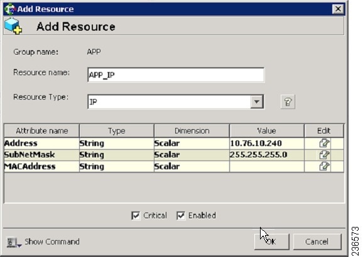The height and width of the screenshot is (257, 363).
Task: Click the Add Resource cube icon
Action: [13, 26]
